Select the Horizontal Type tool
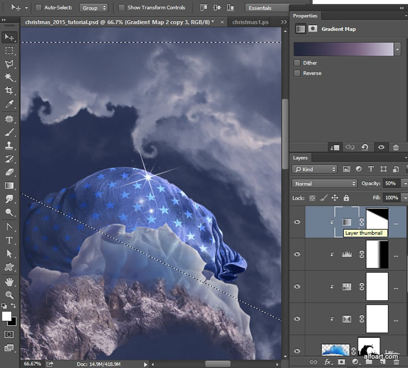Viewport: 408px width, 368px height. tap(9, 239)
